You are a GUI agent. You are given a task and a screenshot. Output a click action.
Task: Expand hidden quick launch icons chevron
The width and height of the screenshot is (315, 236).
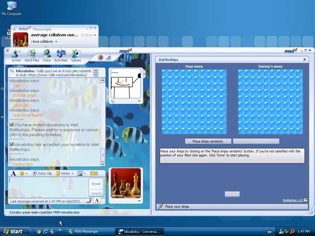pyautogui.click(x=60, y=230)
